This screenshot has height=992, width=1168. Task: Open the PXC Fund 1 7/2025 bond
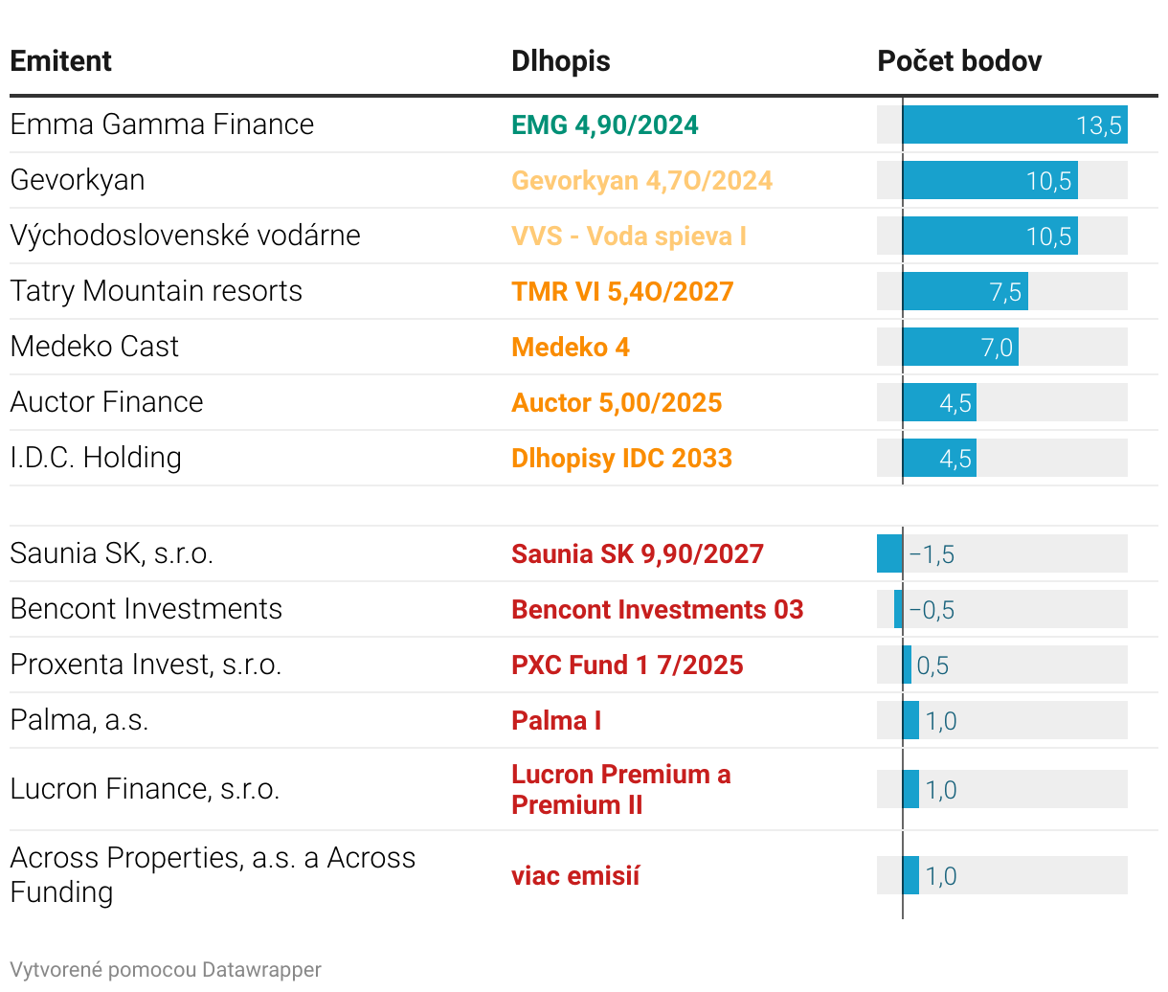coord(627,665)
